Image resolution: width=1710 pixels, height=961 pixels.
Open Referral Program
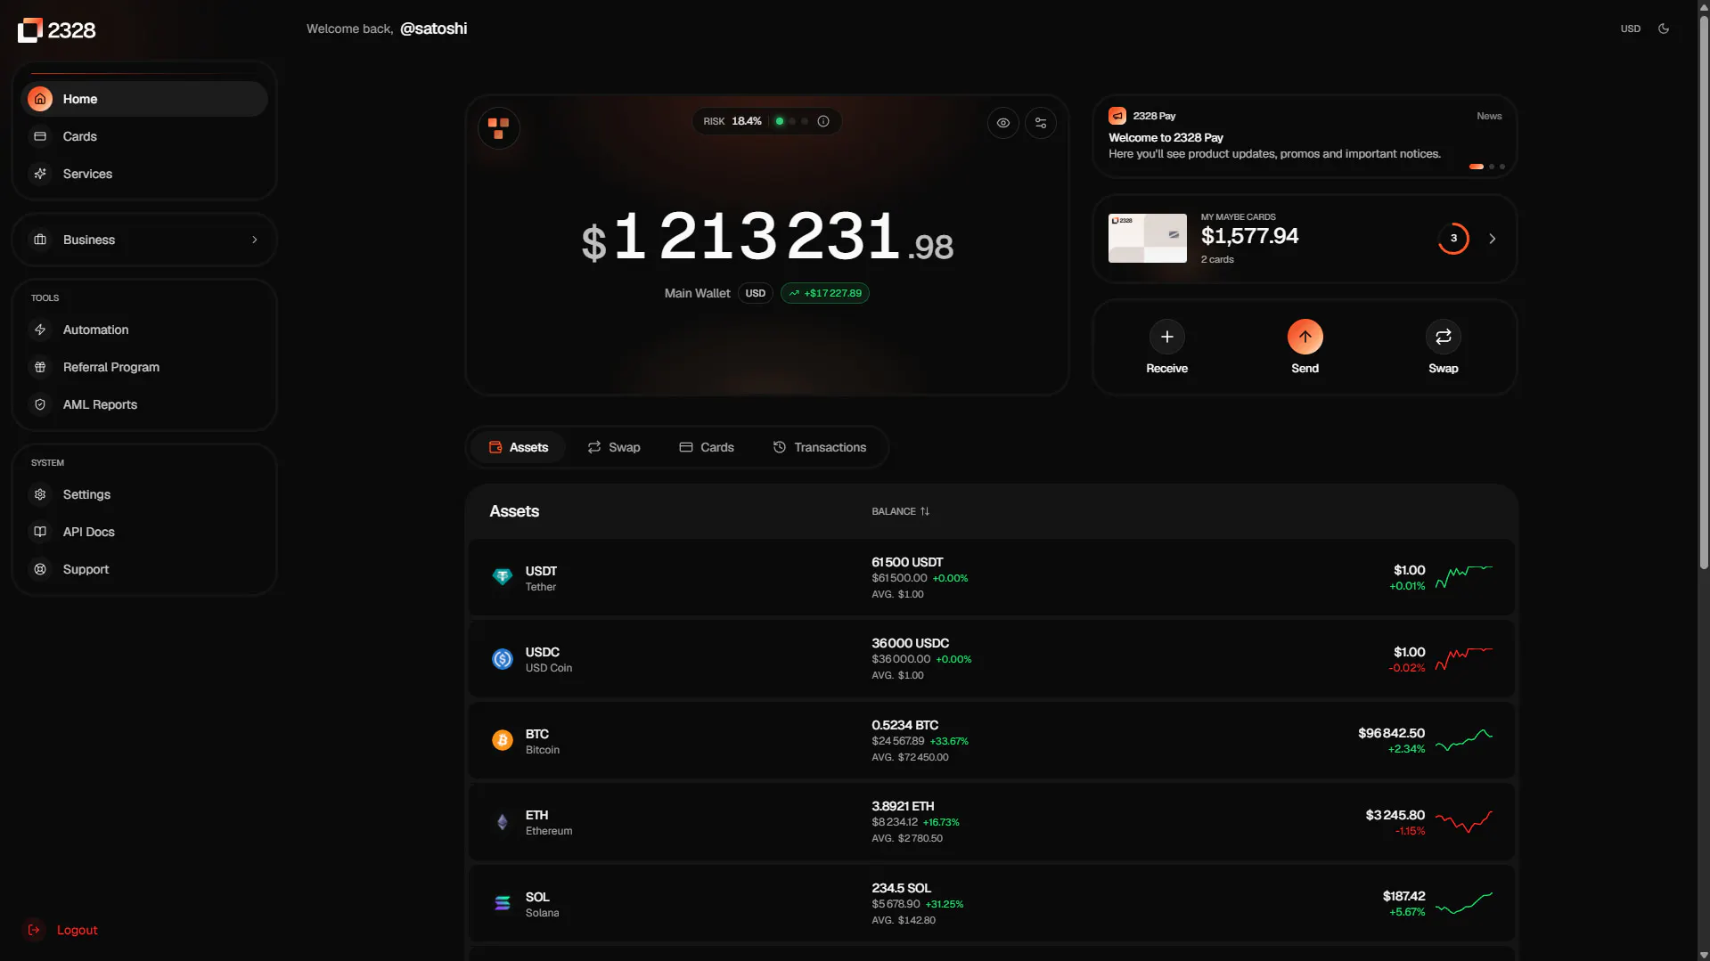[x=144, y=367]
